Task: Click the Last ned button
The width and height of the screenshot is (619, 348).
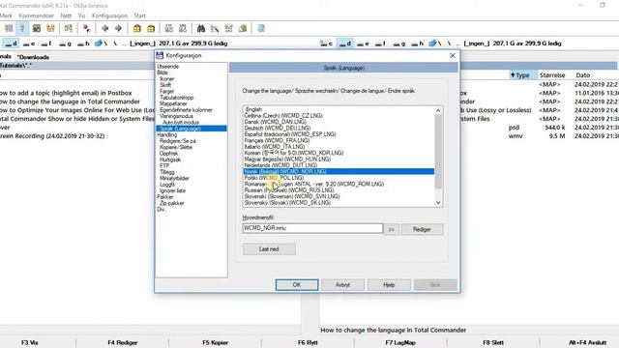Action: (269, 249)
